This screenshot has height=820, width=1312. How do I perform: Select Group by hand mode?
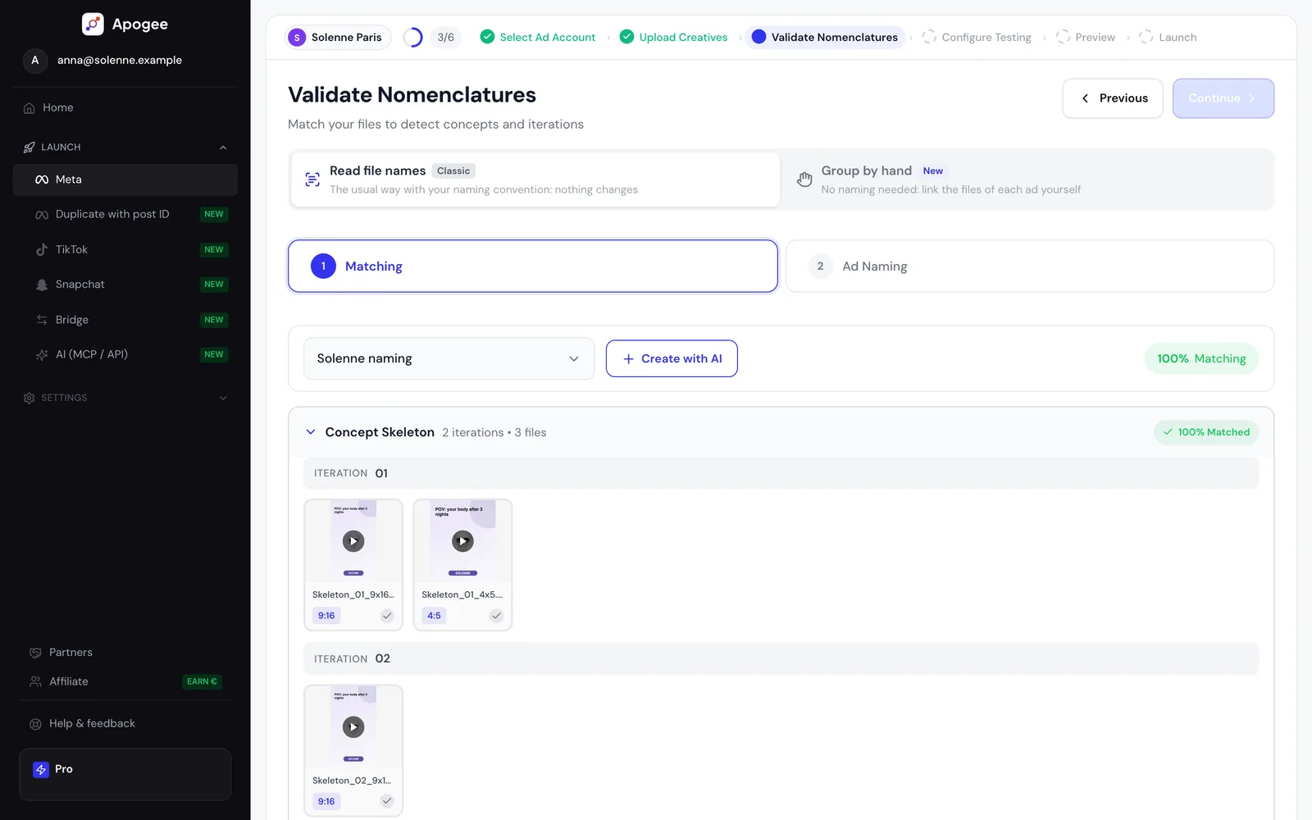point(1026,180)
